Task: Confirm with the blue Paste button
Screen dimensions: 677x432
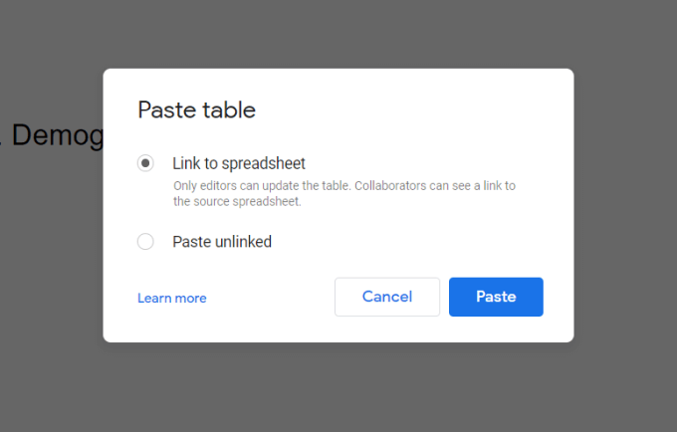Action: tap(496, 297)
